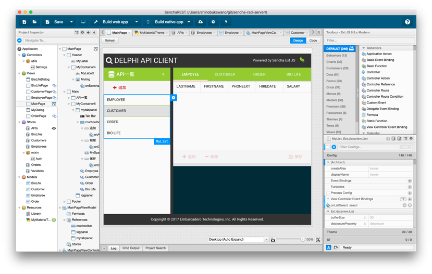Viewport: 432px width, 274px height.
Task: Adjust the zoom slider at 100%
Action: pos(303,239)
